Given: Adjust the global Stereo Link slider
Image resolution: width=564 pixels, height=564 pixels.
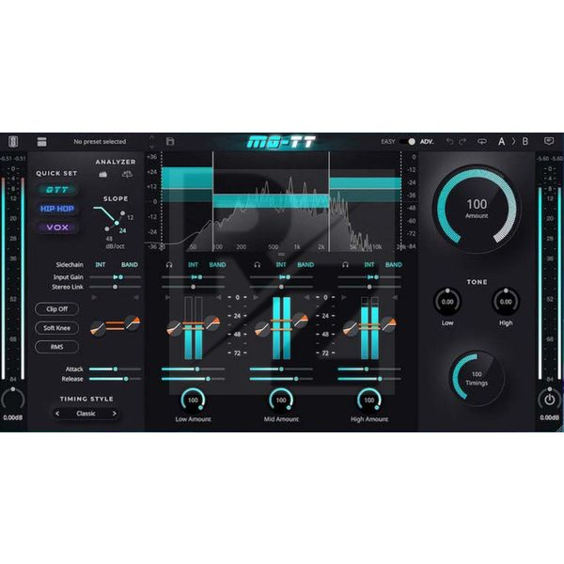Looking at the screenshot, I should coord(115,287).
